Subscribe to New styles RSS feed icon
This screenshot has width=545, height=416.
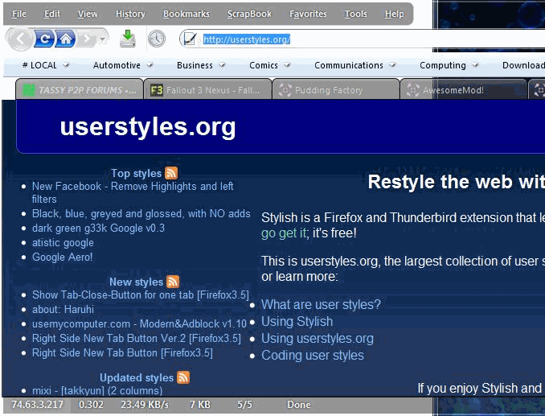173,282
